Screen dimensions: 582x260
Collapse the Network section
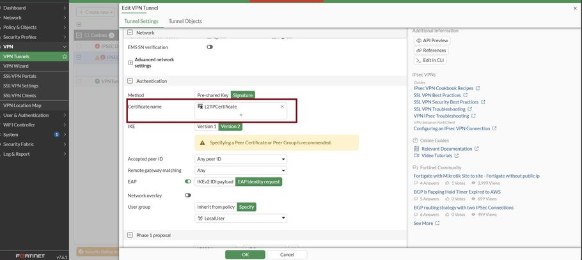click(130, 33)
